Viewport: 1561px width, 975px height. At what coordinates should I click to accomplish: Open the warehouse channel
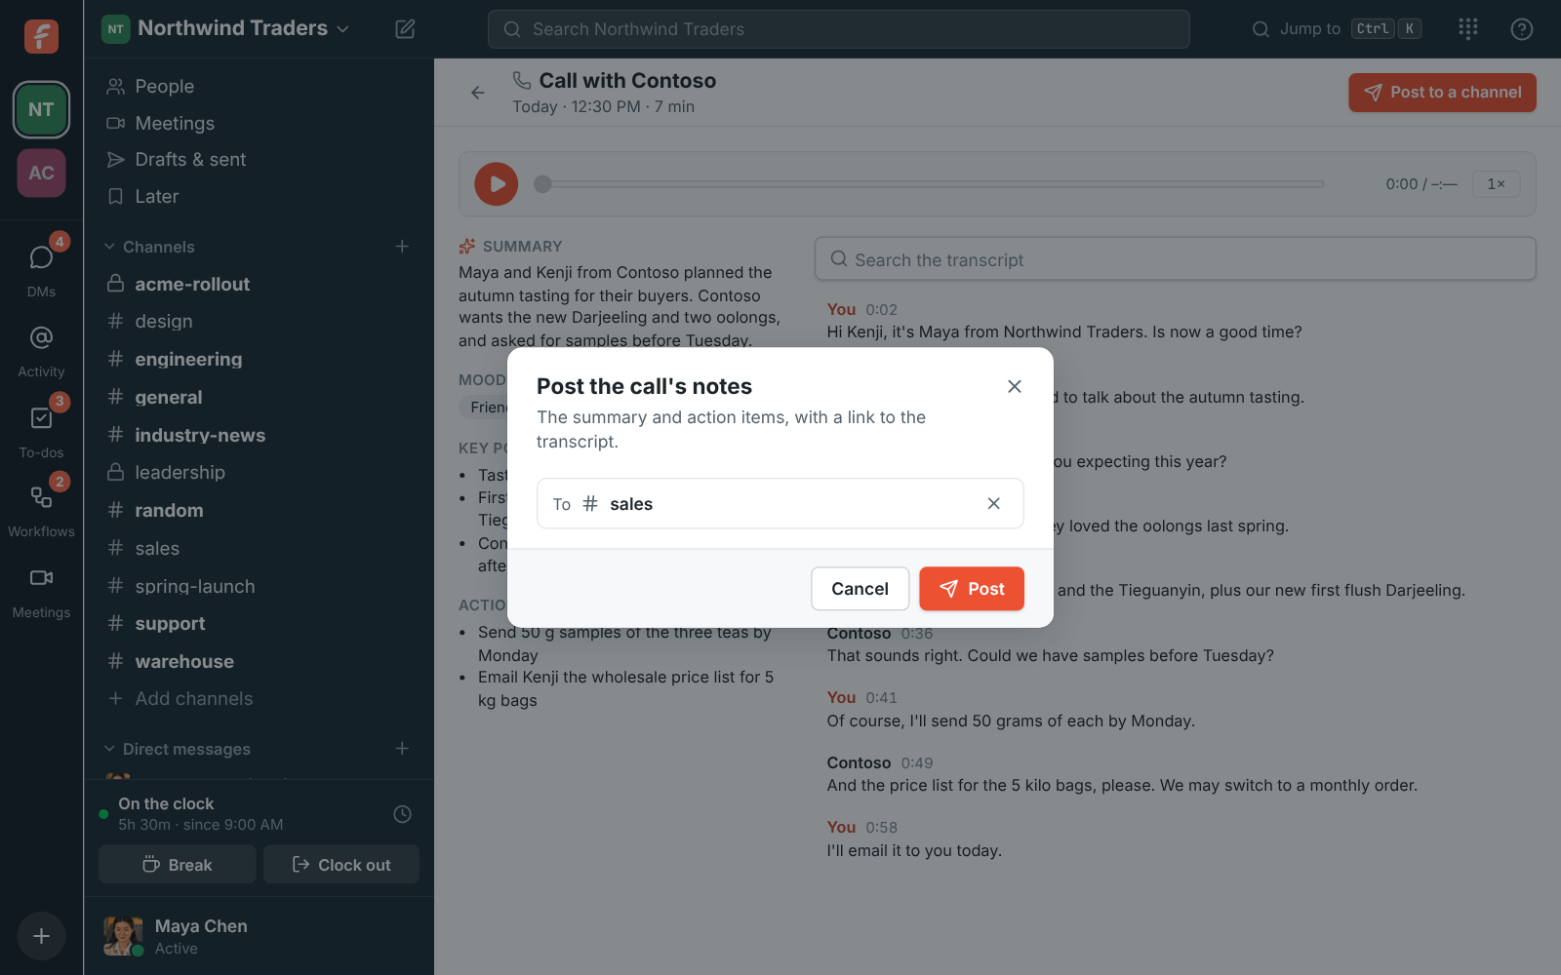pos(259,662)
